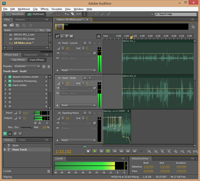Delete History entry trash icon
The width and height of the screenshot is (200, 181).
pyautogui.click(x=49, y=171)
